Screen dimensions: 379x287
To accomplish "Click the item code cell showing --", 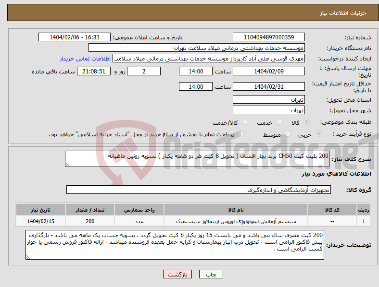I will pyautogui.click(x=332, y=221).
